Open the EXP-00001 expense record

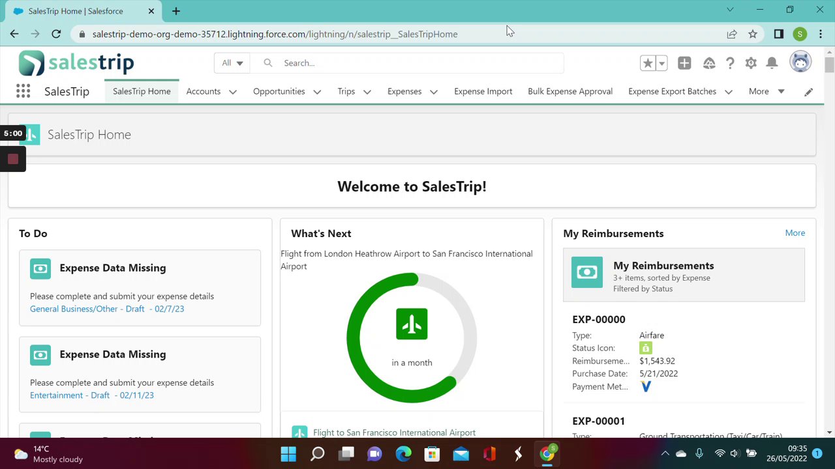599,421
